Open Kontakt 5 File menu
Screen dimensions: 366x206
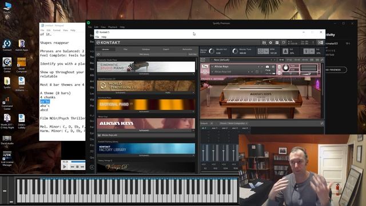click(97, 37)
